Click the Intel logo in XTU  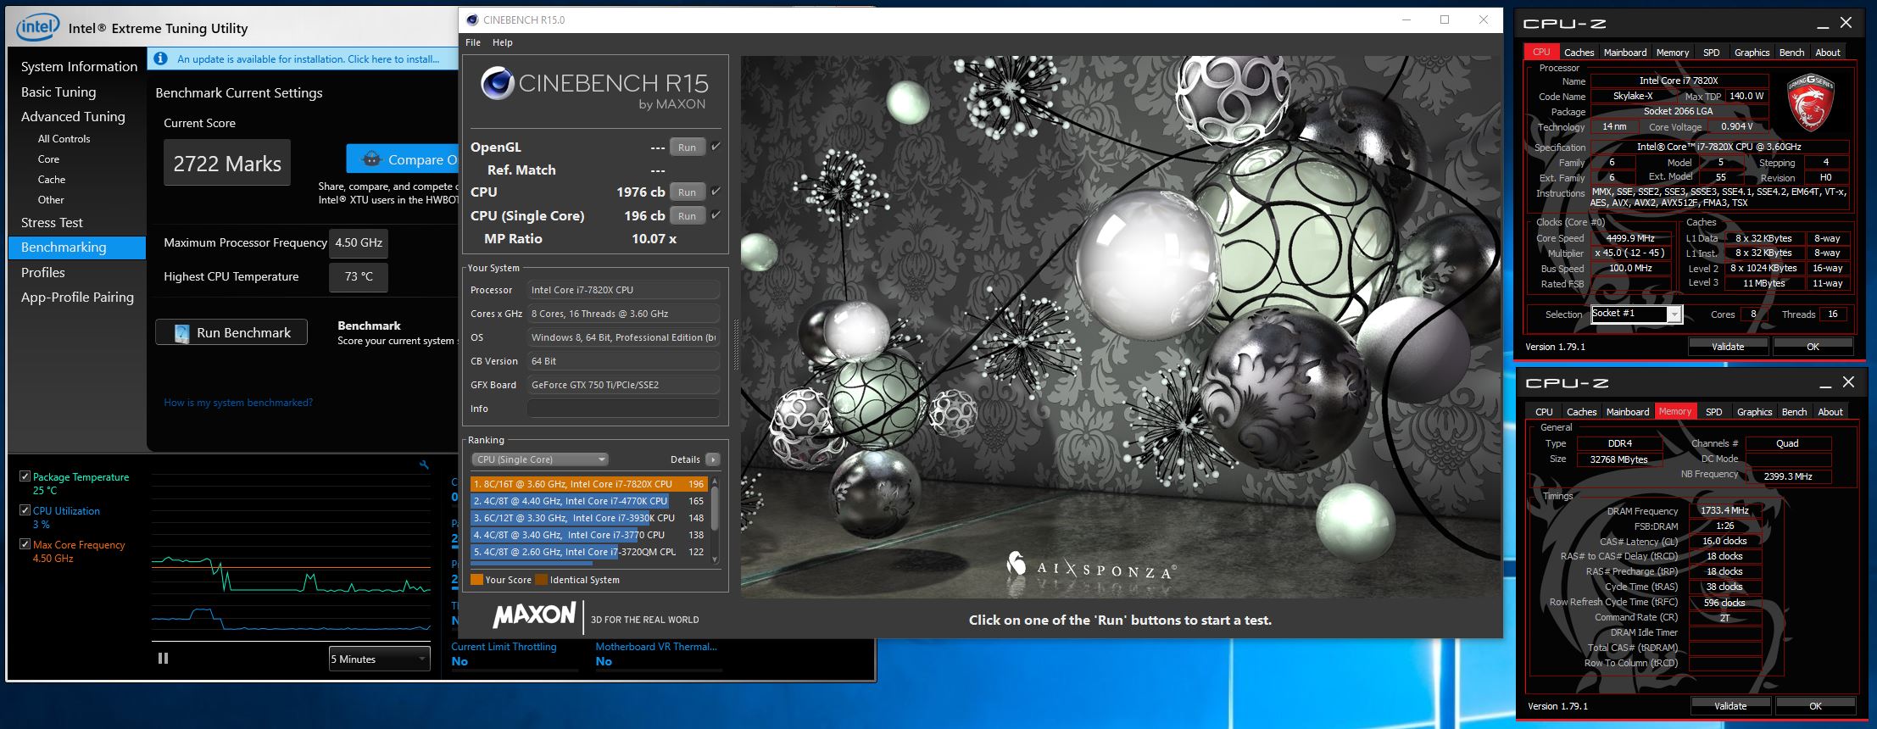coord(37,27)
